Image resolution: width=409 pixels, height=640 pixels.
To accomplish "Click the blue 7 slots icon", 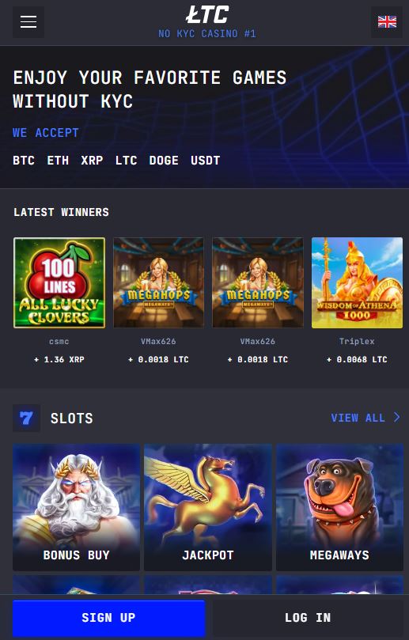I will click(x=27, y=418).
